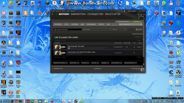Click the SEARCH button
The width and height of the screenshot is (184, 103).
point(139,29)
